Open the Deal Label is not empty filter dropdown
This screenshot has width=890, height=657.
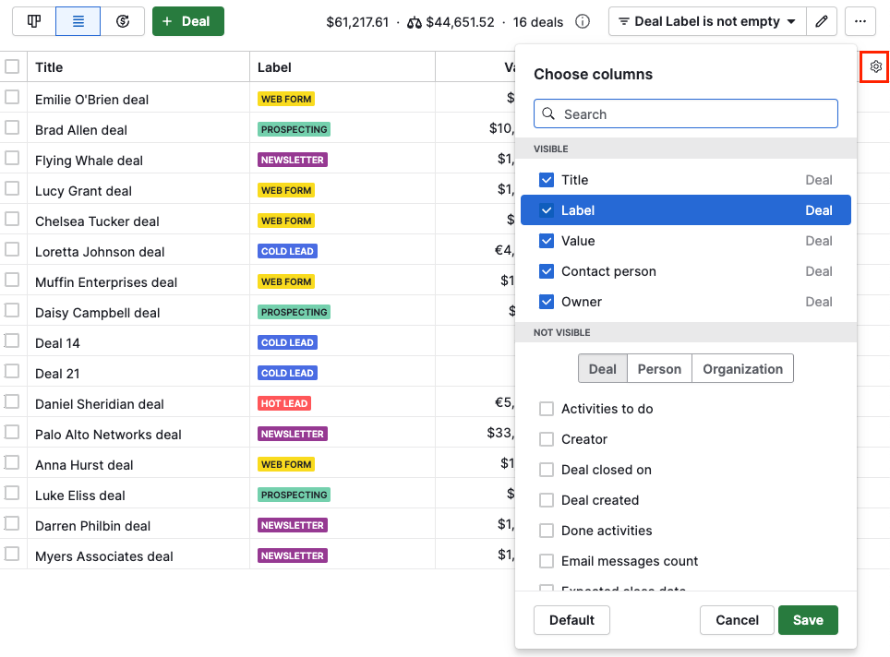point(706,20)
